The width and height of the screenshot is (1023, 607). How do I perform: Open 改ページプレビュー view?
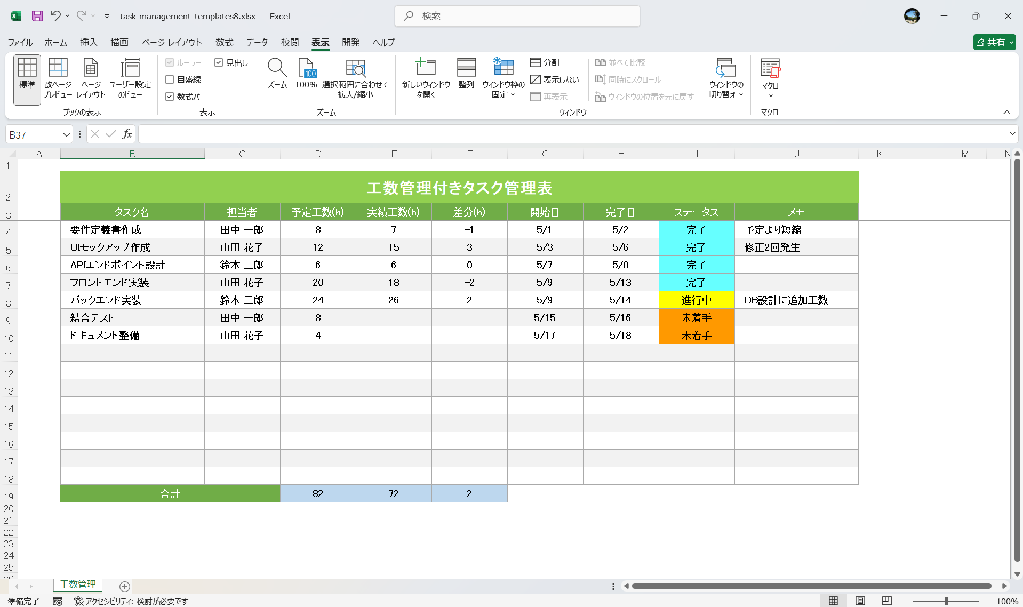click(x=58, y=79)
